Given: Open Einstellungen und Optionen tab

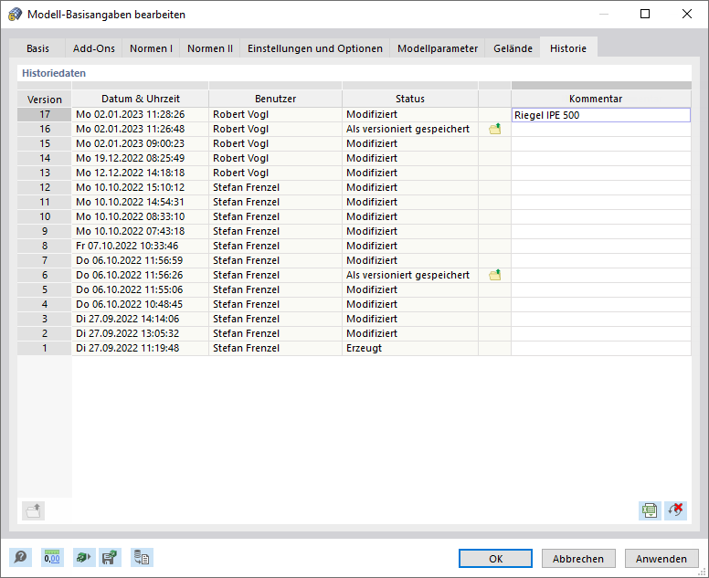Looking at the screenshot, I should click(x=314, y=48).
